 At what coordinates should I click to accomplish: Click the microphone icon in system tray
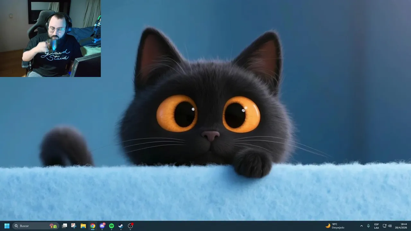[x=368, y=226]
